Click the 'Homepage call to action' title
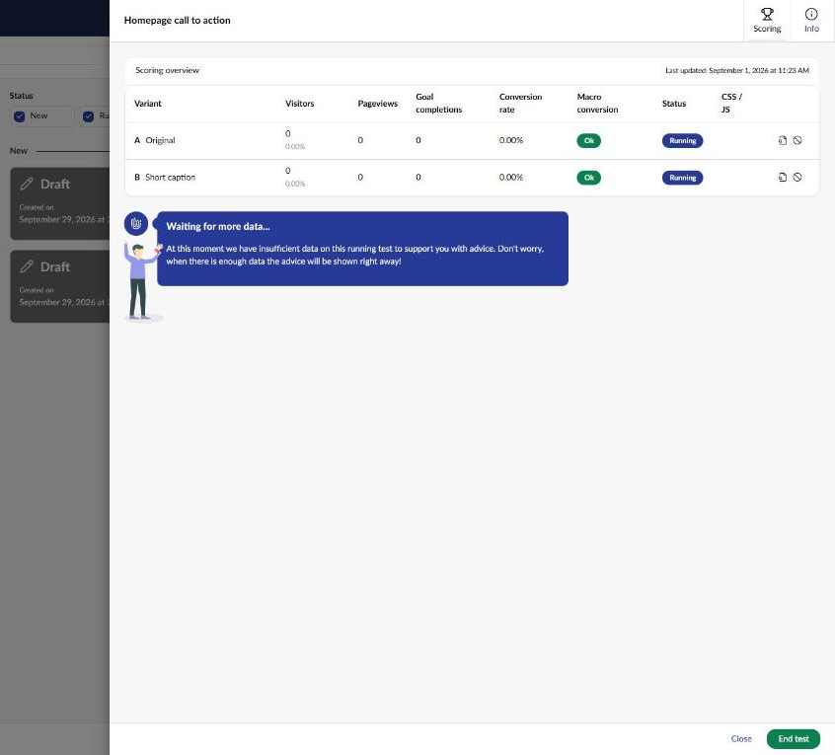This screenshot has height=755, width=835. [x=178, y=21]
